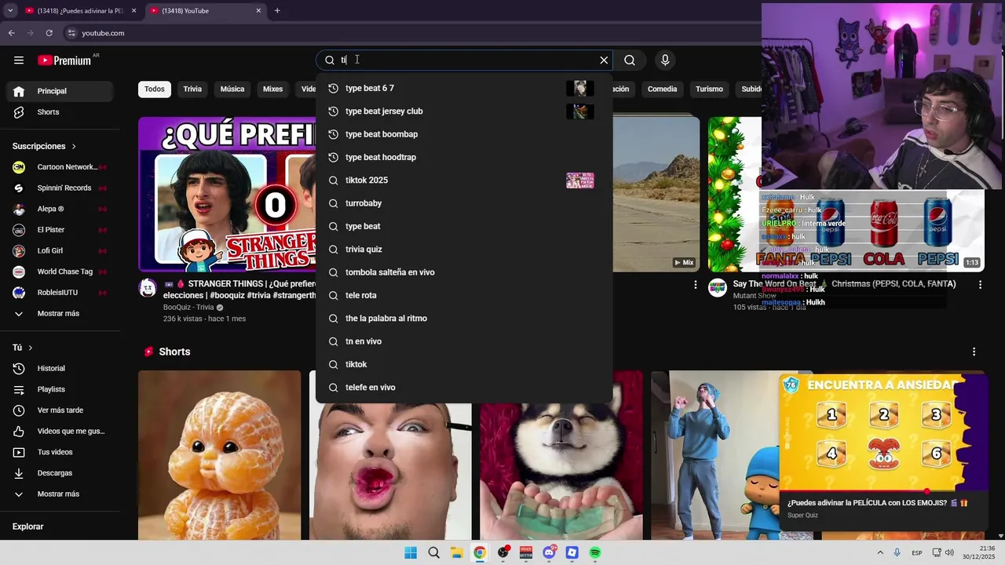Image resolution: width=1005 pixels, height=565 pixels.
Task: Open the Principal home sidebar item
Action: [x=60, y=91]
